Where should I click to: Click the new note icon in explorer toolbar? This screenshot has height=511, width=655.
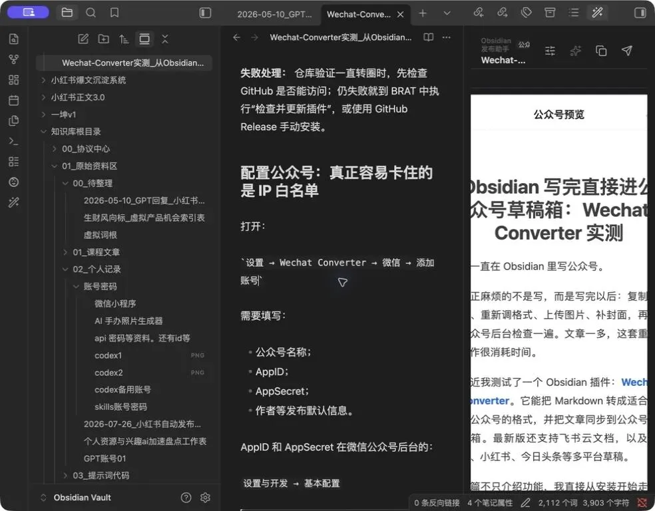83,39
